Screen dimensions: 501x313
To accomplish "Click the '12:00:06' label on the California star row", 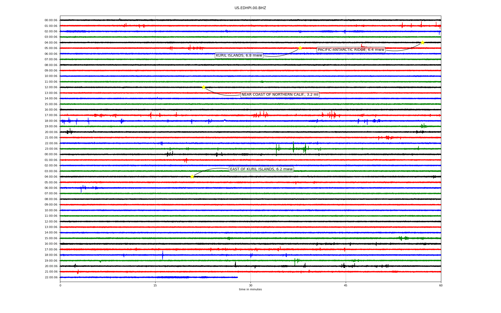I will (51, 87).
